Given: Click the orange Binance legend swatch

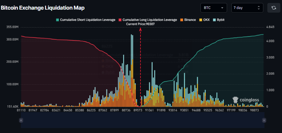Looking at the screenshot, I should [181, 20].
